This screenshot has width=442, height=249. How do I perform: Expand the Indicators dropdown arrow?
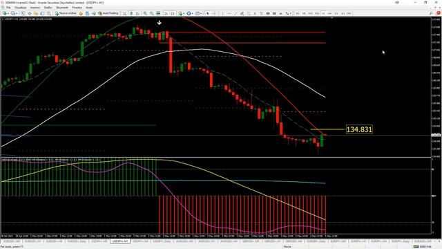184,13
